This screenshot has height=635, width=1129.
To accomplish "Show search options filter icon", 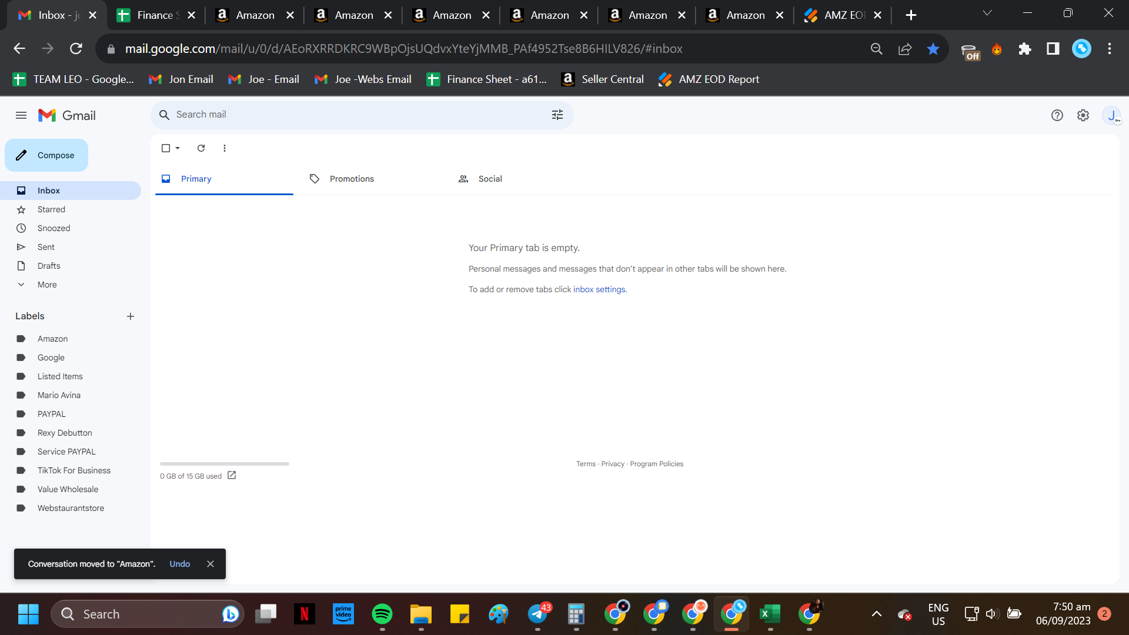I will click(557, 115).
